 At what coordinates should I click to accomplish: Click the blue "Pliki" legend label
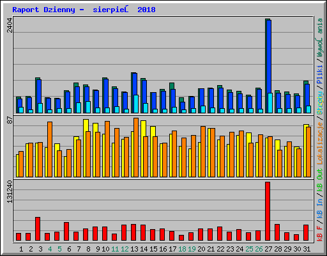[x=320, y=75]
